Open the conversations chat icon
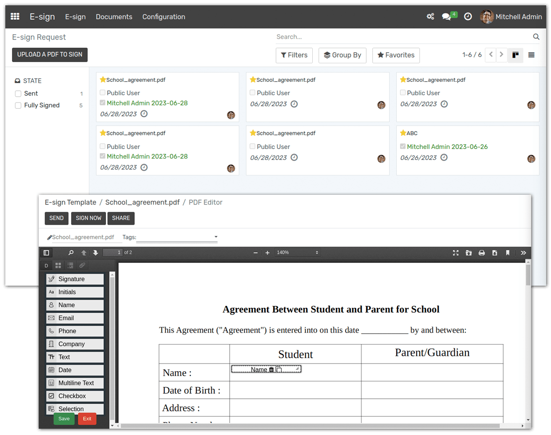 [x=446, y=17]
